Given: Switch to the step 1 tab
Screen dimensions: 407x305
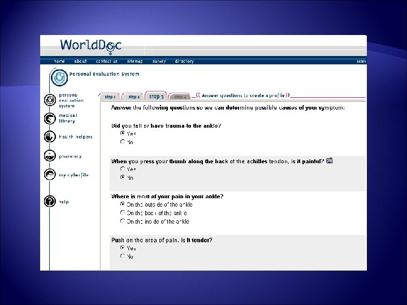Looking at the screenshot, I should tap(110, 97).
